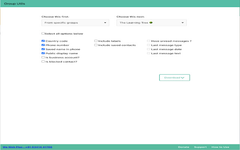Open 'The Learning Tree' group dropdown
The image size is (240, 150).
tap(151, 22)
